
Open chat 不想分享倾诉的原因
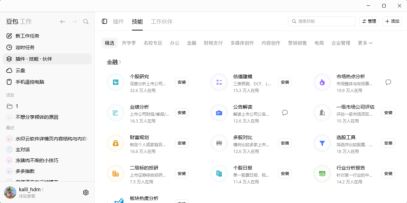click(47, 117)
